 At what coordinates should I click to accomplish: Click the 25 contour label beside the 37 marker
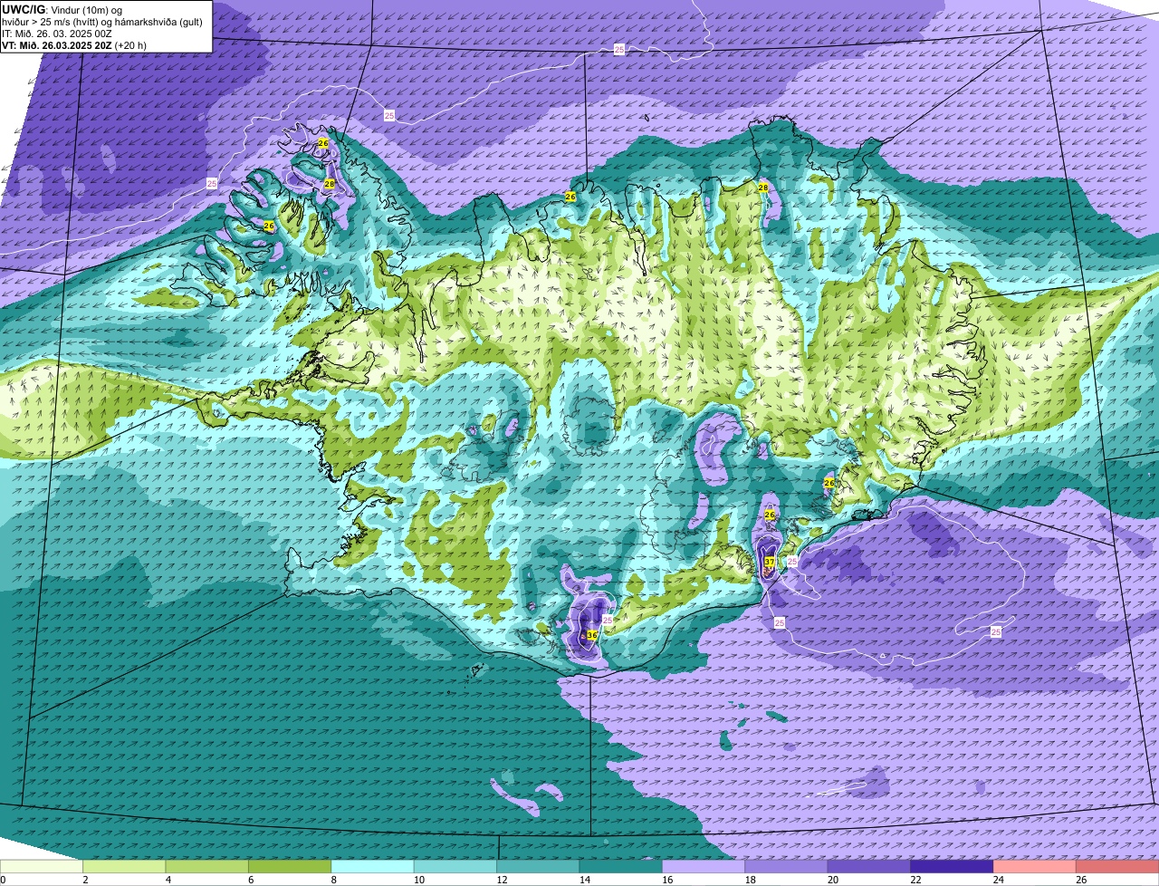[x=792, y=562]
